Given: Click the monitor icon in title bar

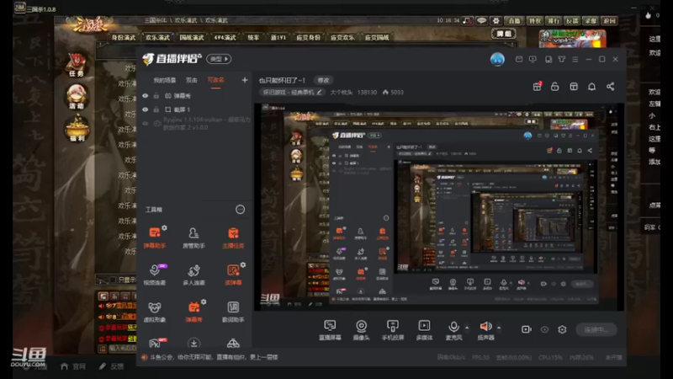Looking at the screenshot, I should [x=533, y=59].
